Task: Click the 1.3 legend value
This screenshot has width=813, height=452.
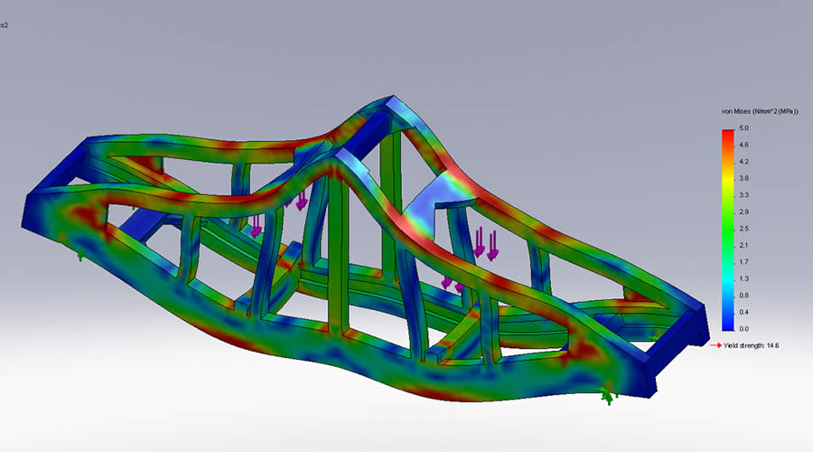Action: 743,278
